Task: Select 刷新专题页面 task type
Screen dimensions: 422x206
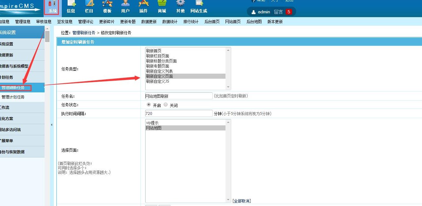Action: 185,66
